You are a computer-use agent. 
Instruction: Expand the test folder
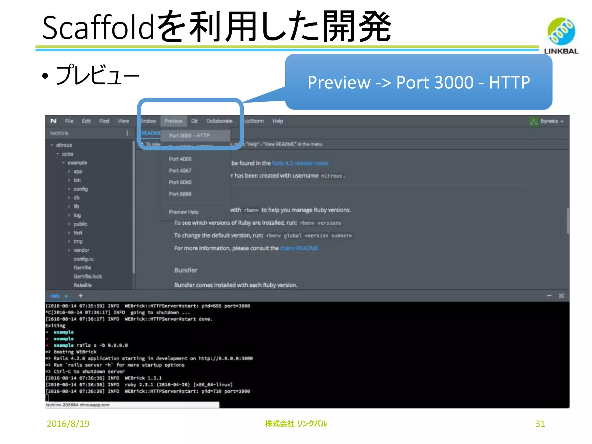point(69,233)
